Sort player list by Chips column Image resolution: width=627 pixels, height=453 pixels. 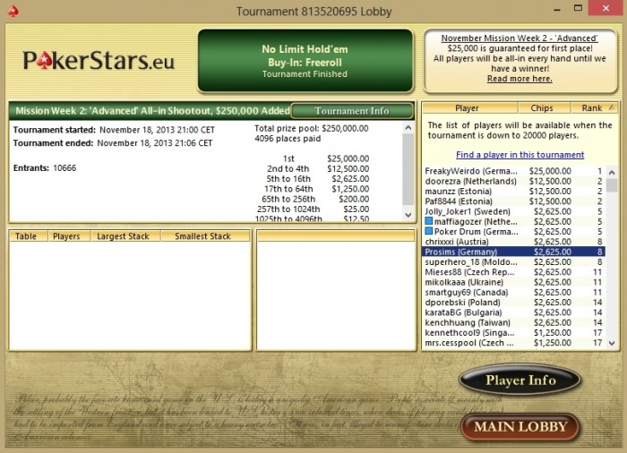[x=544, y=108]
